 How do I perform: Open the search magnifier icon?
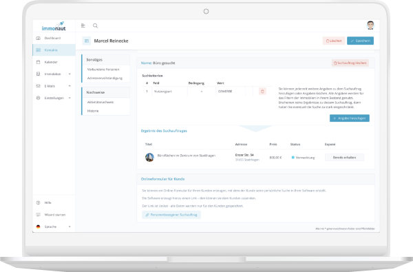[96, 25]
